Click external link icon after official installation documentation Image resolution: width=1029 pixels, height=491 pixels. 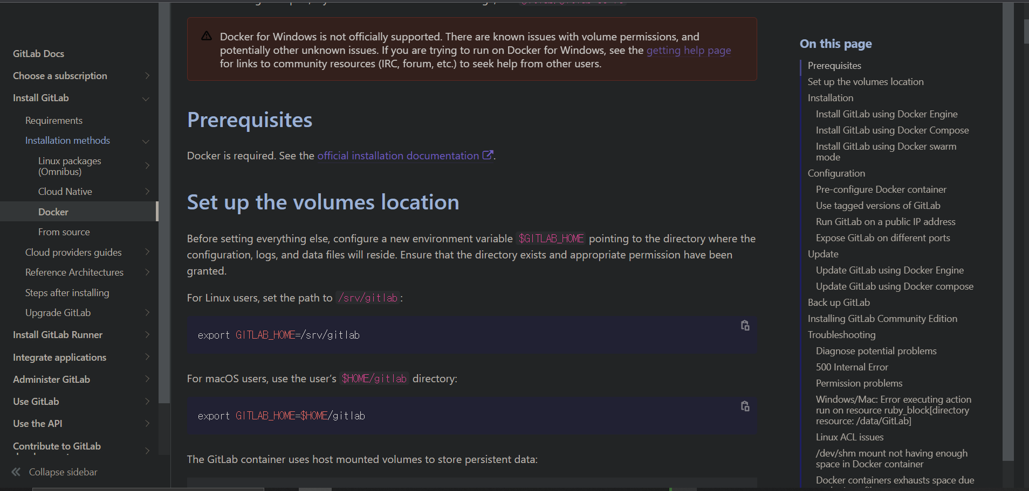488,155
